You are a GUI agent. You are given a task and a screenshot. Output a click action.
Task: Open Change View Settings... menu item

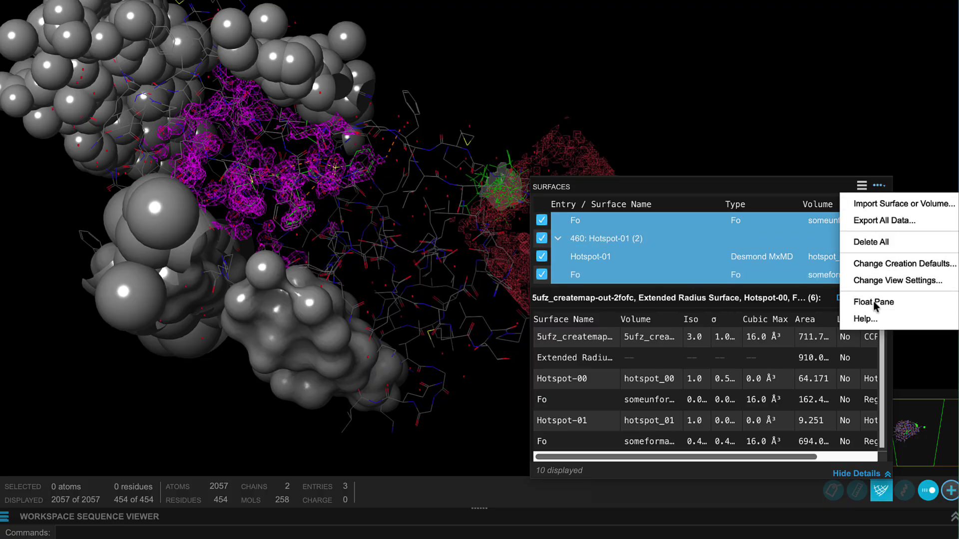pos(898,280)
